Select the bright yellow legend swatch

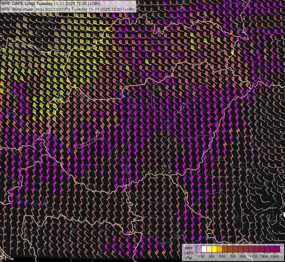coord(214,249)
